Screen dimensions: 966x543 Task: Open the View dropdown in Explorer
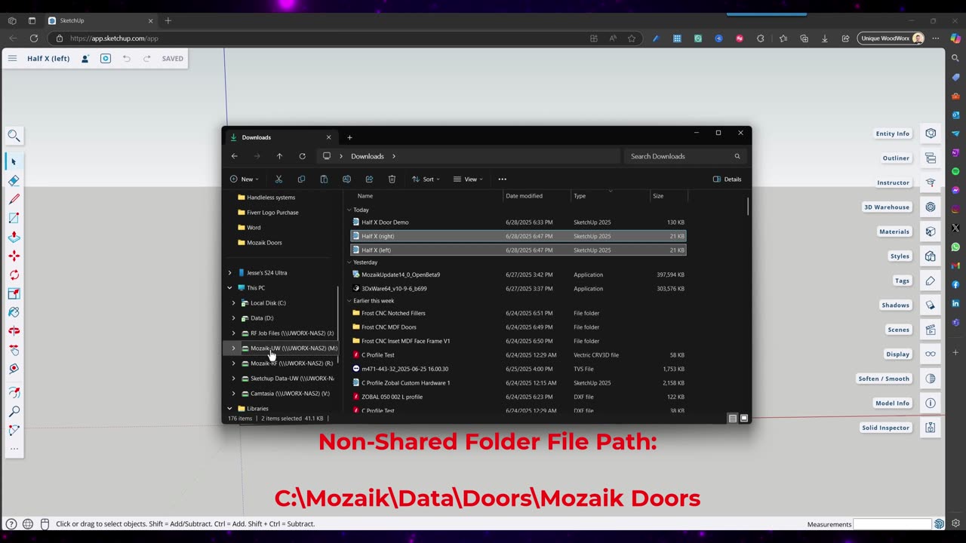point(468,179)
